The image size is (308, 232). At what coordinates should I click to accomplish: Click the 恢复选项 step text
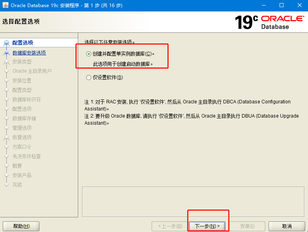coord(22,137)
